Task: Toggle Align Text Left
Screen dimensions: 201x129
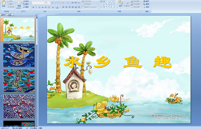Action: click(63, 7)
